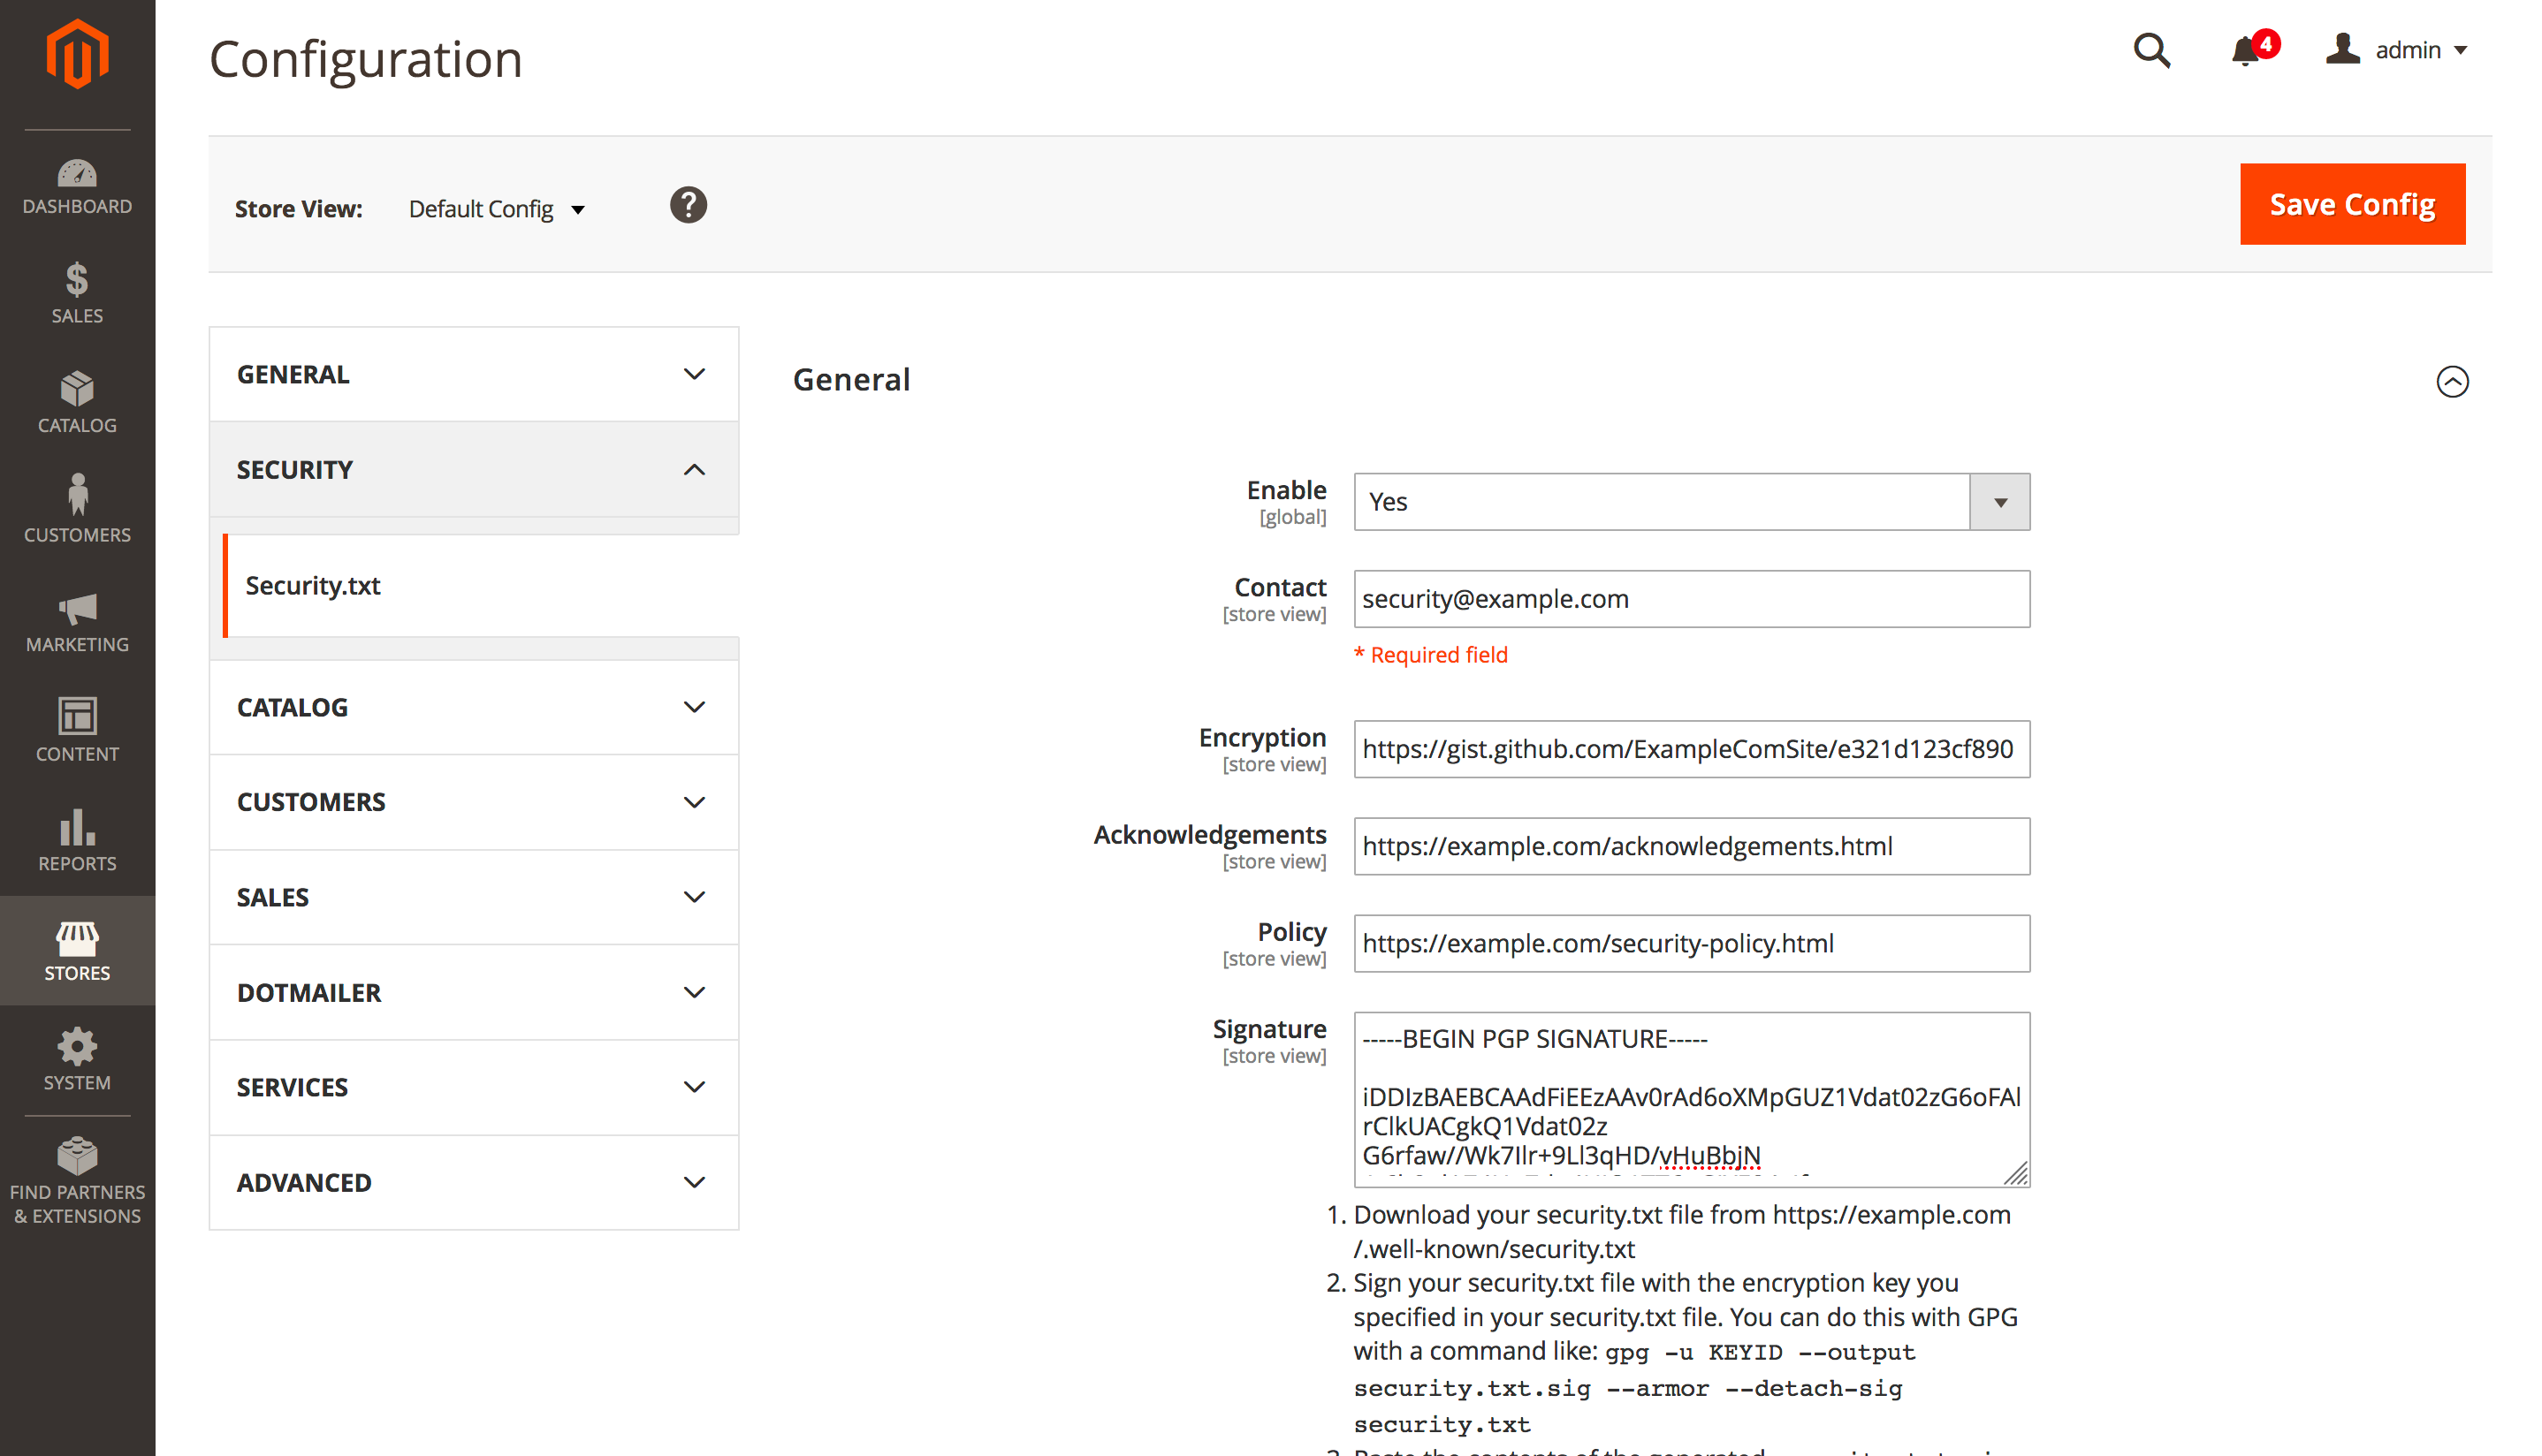The height and width of the screenshot is (1456, 2542).
Task: Open the Store View dropdown
Action: coord(496,208)
